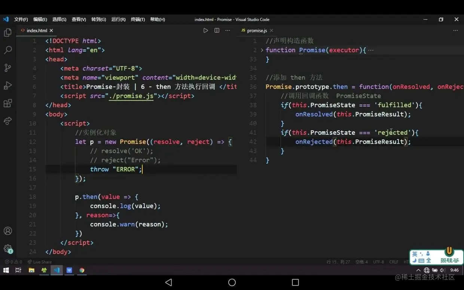
Task: Open the 查看(V) menu
Action: 79,19
